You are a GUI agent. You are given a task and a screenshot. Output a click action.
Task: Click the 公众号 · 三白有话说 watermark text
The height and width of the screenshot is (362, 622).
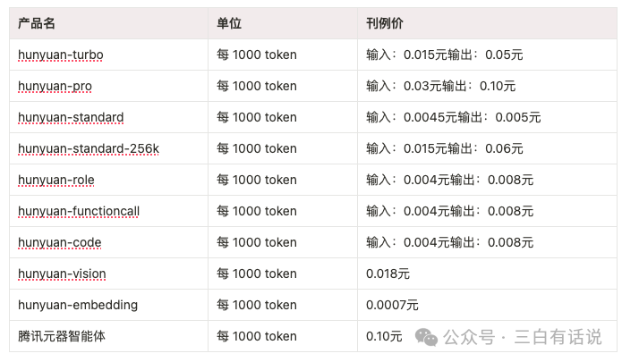[x=523, y=337]
